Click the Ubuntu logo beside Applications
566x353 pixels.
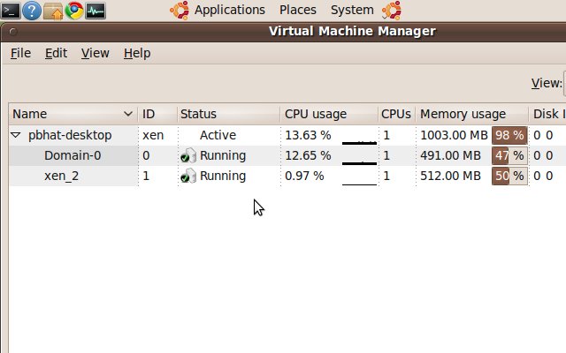180,11
